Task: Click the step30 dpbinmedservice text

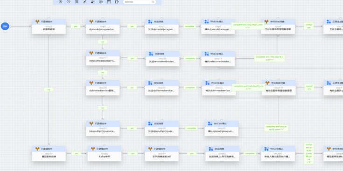Action: 103,90
